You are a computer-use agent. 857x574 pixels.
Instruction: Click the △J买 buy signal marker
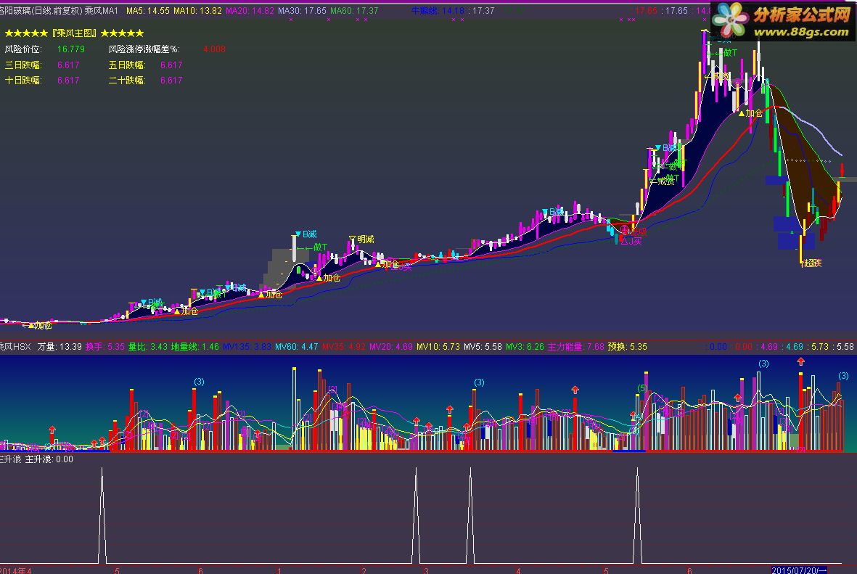(631, 240)
